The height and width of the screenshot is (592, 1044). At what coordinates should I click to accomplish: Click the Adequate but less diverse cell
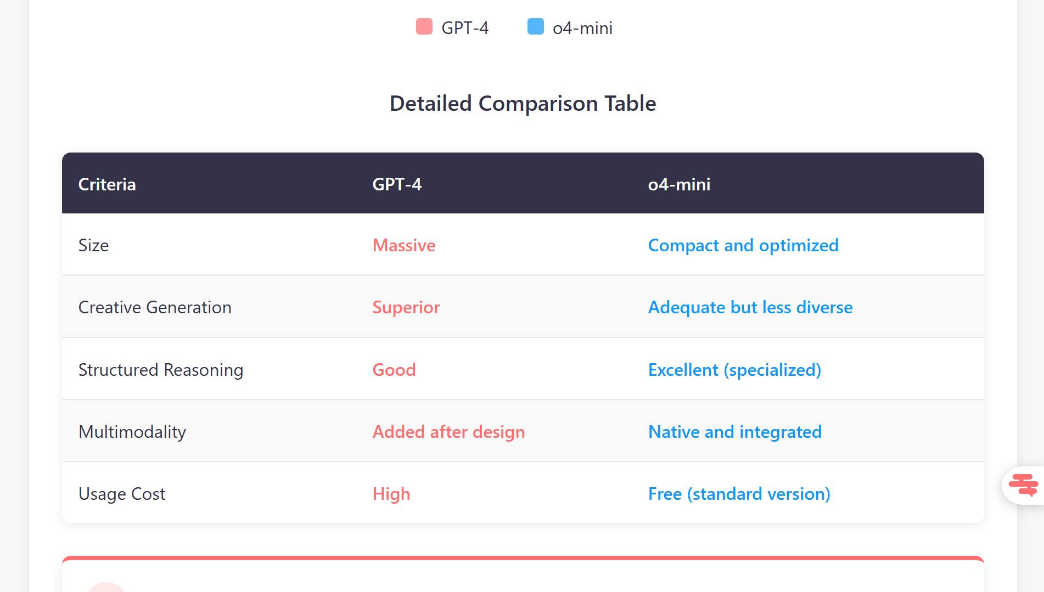pos(750,307)
